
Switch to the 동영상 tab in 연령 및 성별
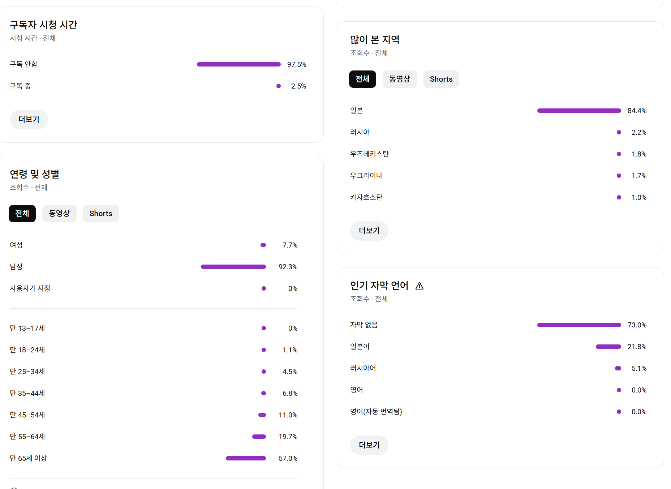point(59,214)
